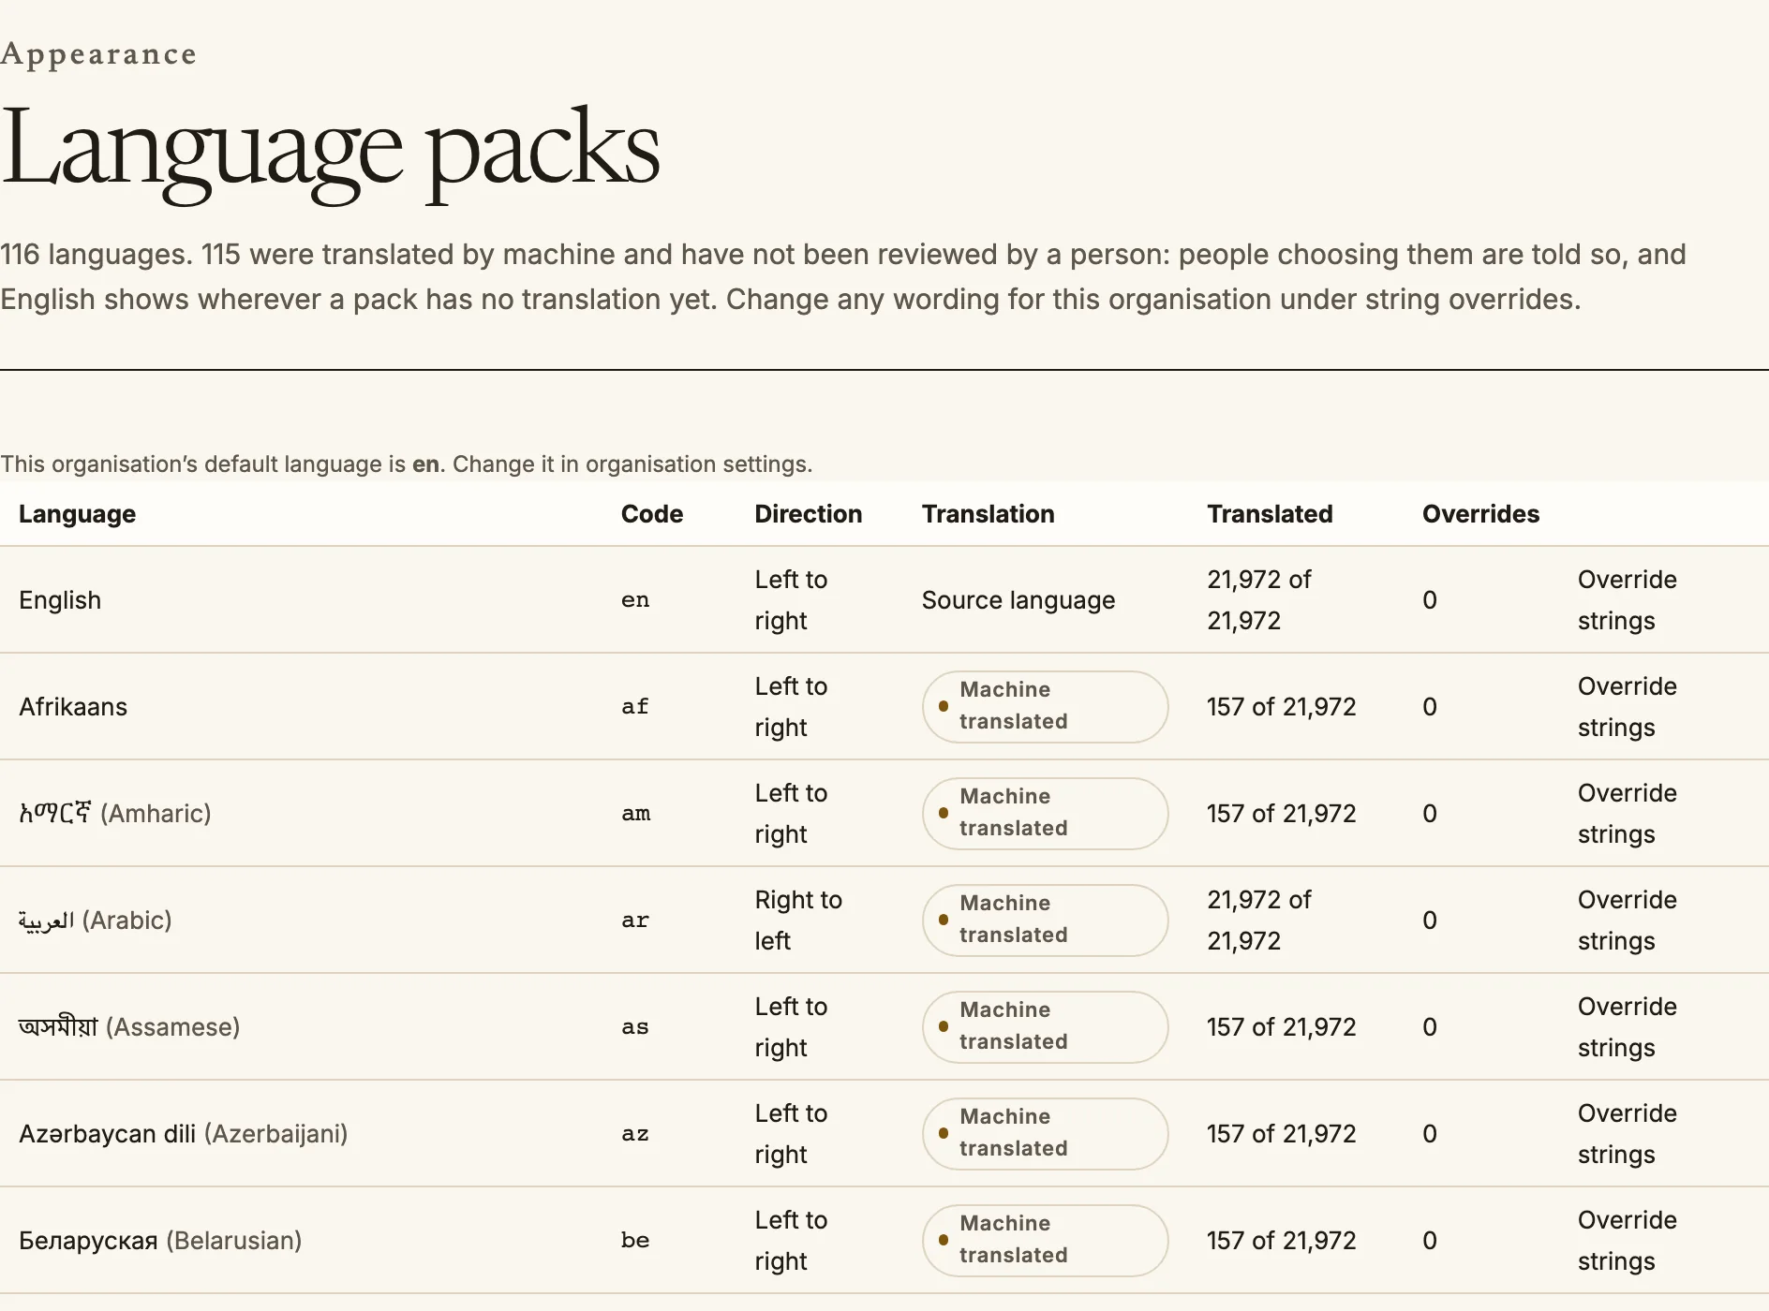The height and width of the screenshot is (1311, 1769).
Task: Click the Overrides column header
Action: click(x=1481, y=514)
